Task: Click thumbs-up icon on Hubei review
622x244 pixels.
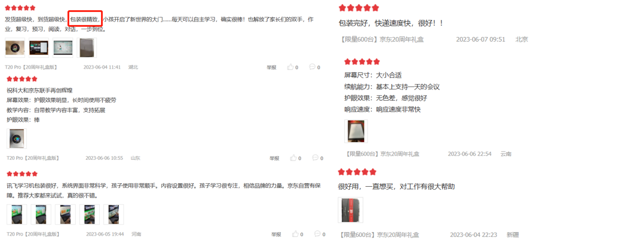Action: 291,67
